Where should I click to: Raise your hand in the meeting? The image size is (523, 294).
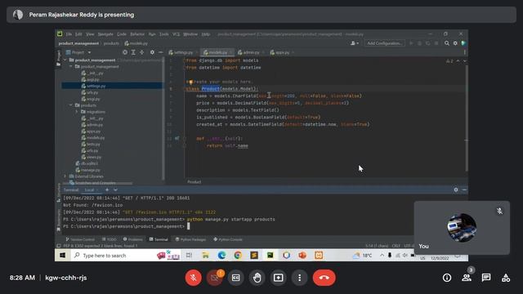257,278
